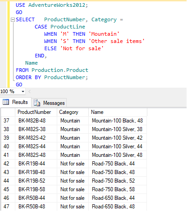Click cell BK-R19B-58
Screen dimensions: 187x212
click(x=36, y=189)
